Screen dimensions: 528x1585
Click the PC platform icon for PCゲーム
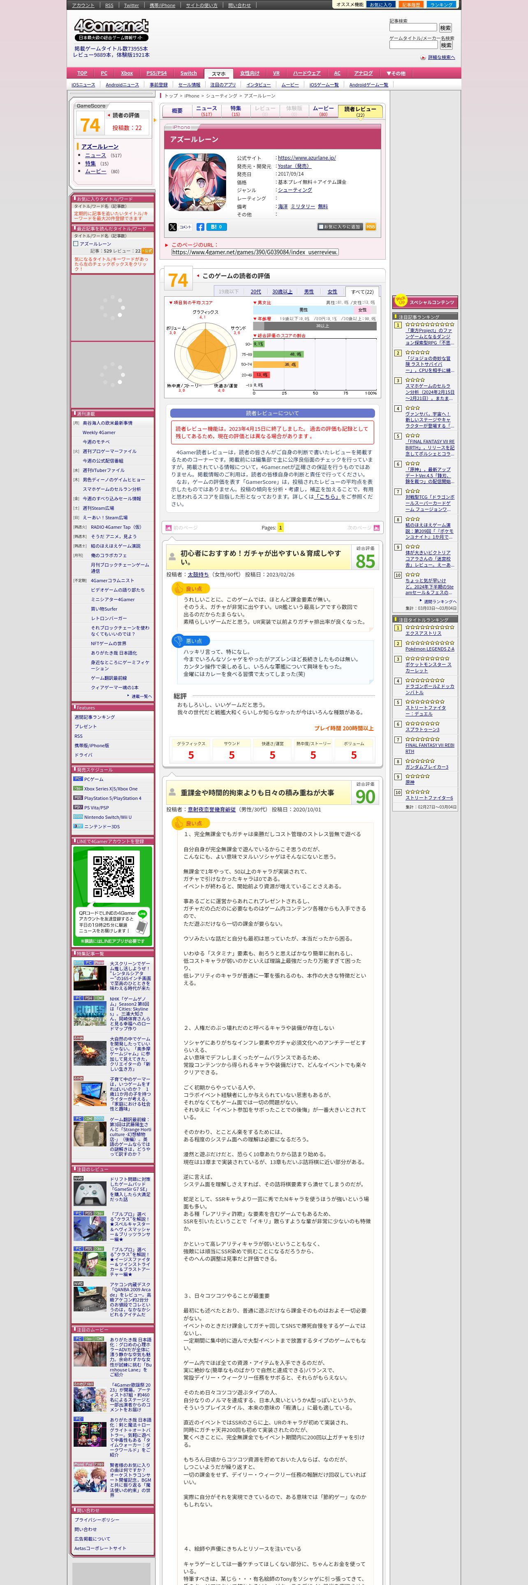[x=78, y=779]
